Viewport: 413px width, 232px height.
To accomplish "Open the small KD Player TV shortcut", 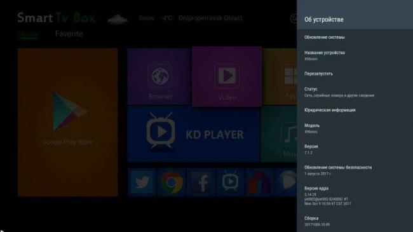I will [231, 182].
